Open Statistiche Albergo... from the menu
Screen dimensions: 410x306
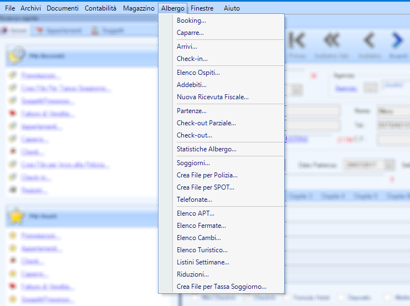207,149
